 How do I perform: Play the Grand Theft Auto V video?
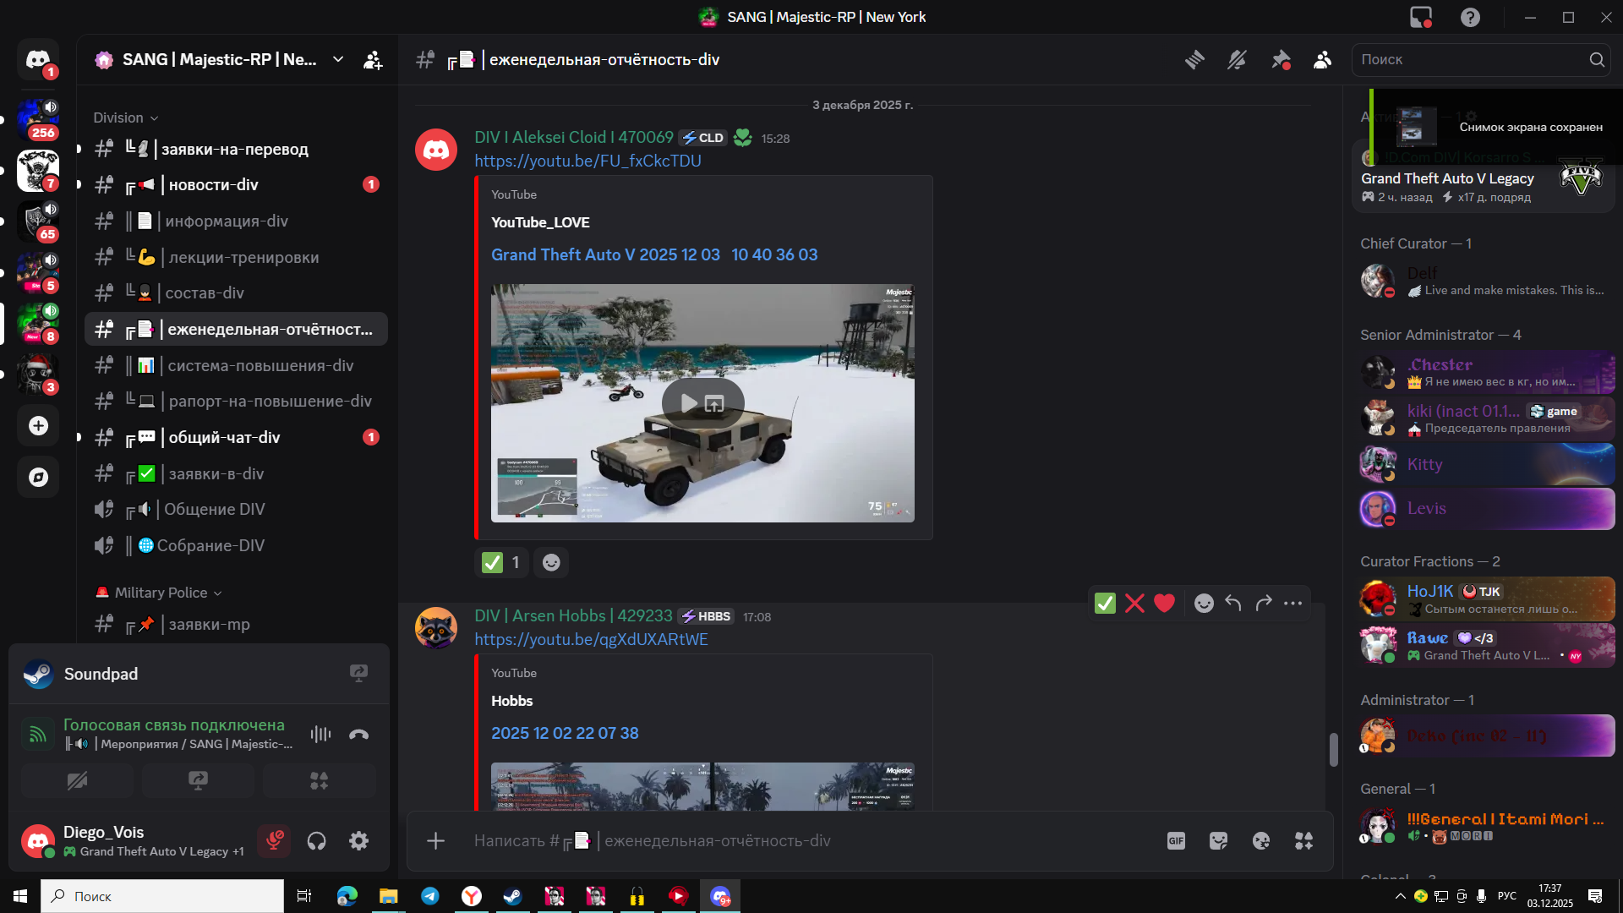(x=690, y=404)
